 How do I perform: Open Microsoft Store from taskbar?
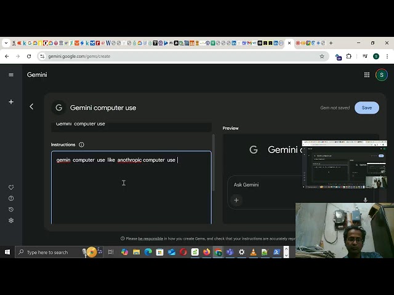tap(159, 252)
